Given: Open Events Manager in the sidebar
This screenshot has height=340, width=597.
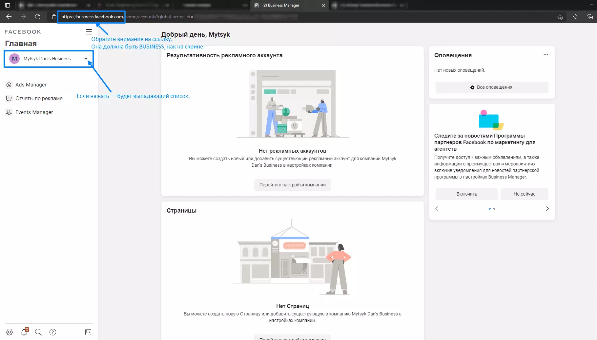Looking at the screenshot, I should click(34, 112).
